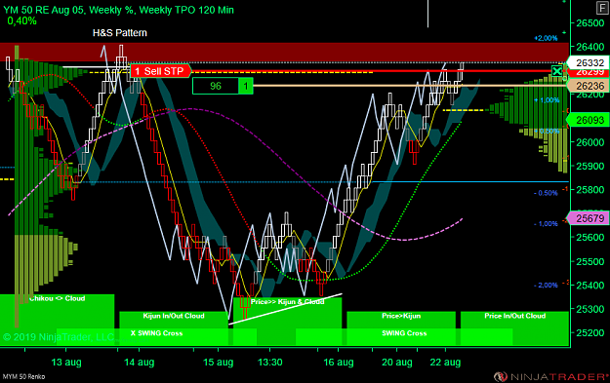Screen dimensions: 610x383
Task: Click the H&S Pattern annotation text
Action: [x=120, y=33]
